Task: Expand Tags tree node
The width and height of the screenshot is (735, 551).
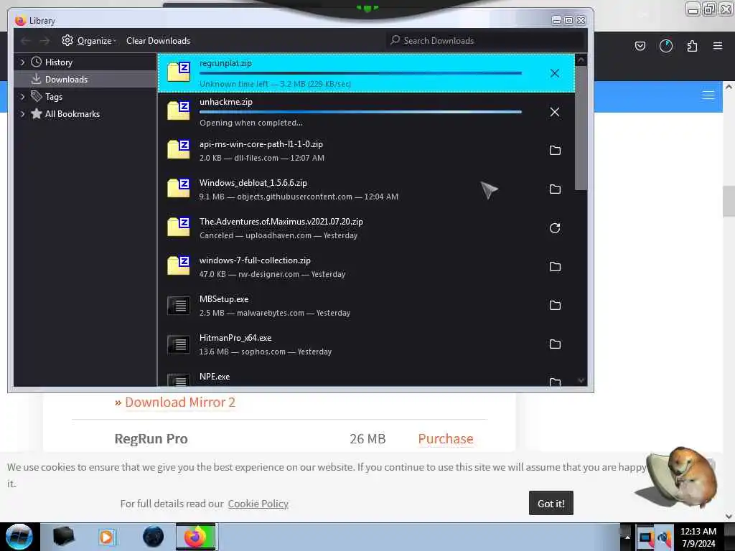Action: click(x=22, y=97)
